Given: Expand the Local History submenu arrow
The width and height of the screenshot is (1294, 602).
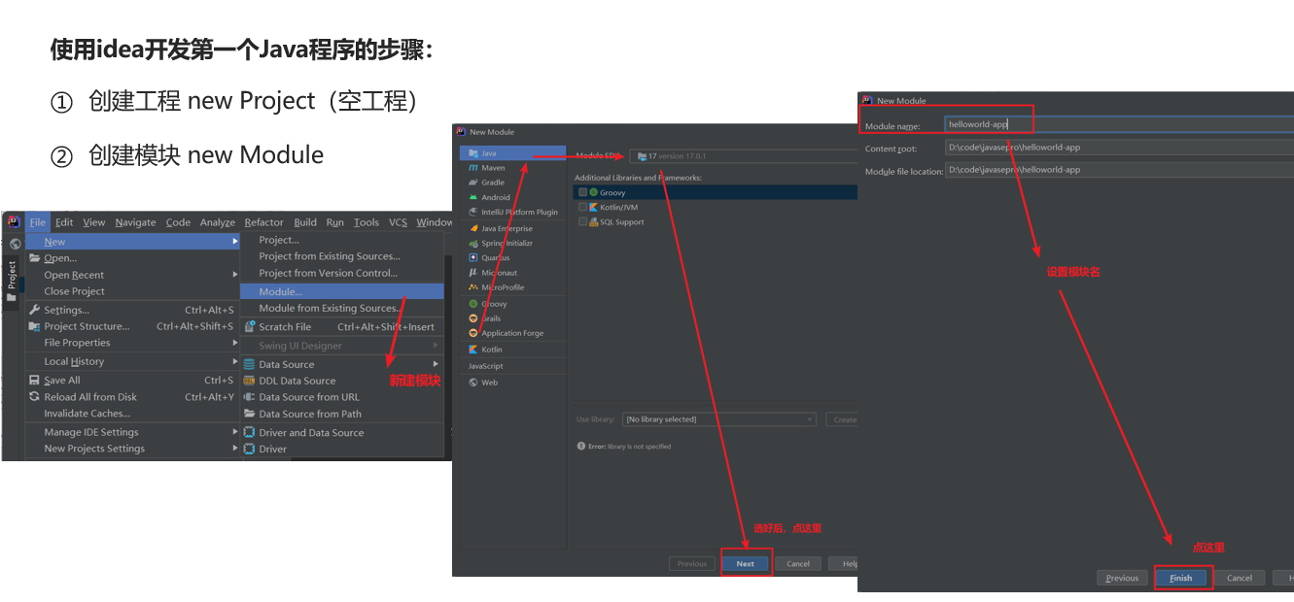Looking at the screenshot, I should [x=234, y=361].
